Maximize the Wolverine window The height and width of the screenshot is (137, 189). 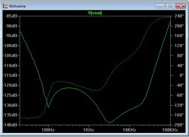pos(170,6)
